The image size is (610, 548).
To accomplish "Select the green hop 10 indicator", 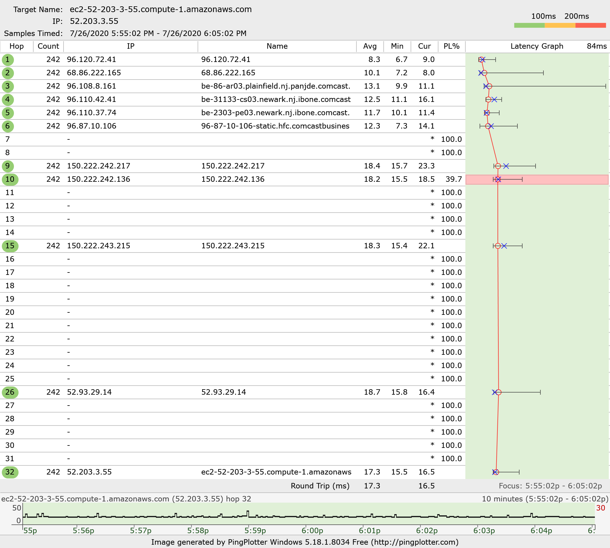I will [10, 179].
